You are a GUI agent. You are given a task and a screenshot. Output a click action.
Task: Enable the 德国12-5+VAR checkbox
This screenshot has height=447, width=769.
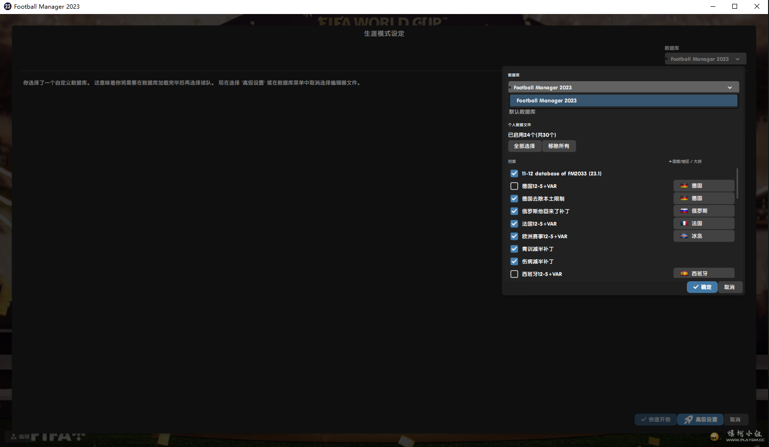point(514,186)
